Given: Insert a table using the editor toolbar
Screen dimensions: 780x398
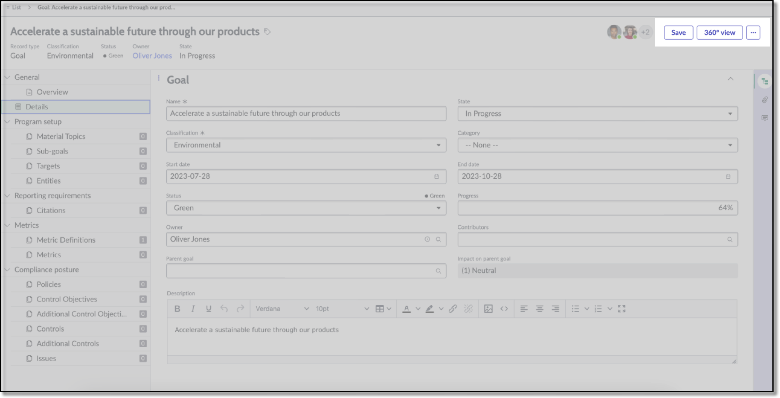Looking at the screenshot, I should pos(380,308).
